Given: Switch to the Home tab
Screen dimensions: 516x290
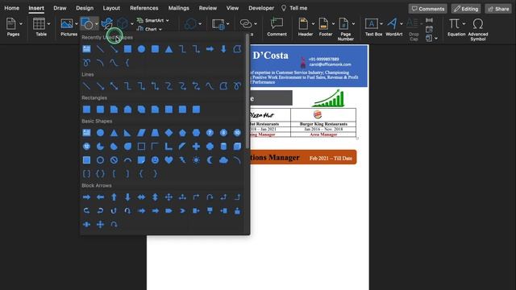Looking at the screenshot, I should click(11, 8).
